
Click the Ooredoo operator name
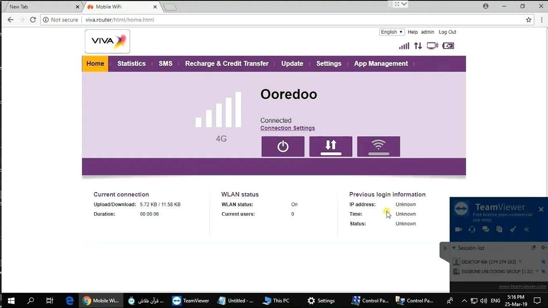(x=289, y=94)
